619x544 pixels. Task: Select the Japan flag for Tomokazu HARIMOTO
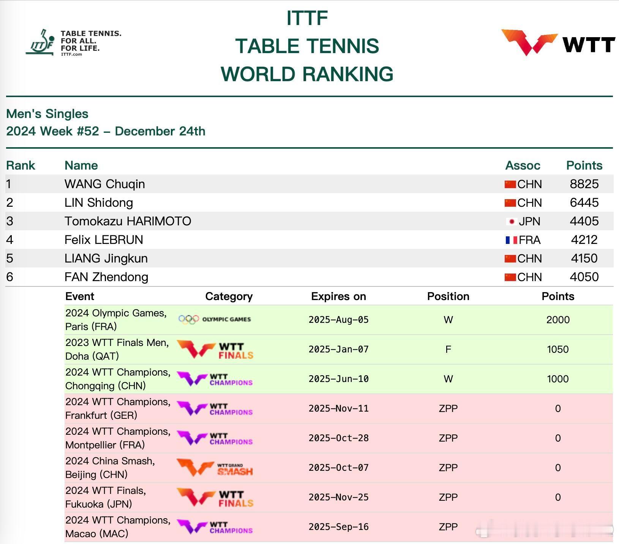coord(512,222)
